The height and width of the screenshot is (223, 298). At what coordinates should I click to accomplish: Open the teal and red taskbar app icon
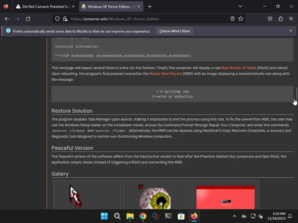coord(155,216)
